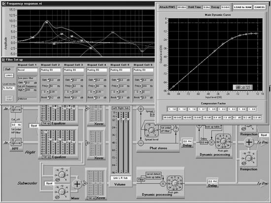Click the Reinjection plus summing node near To Dac
Image resolution: width=271 pixels, height=203 pixels.
click(x=249, y=142)
